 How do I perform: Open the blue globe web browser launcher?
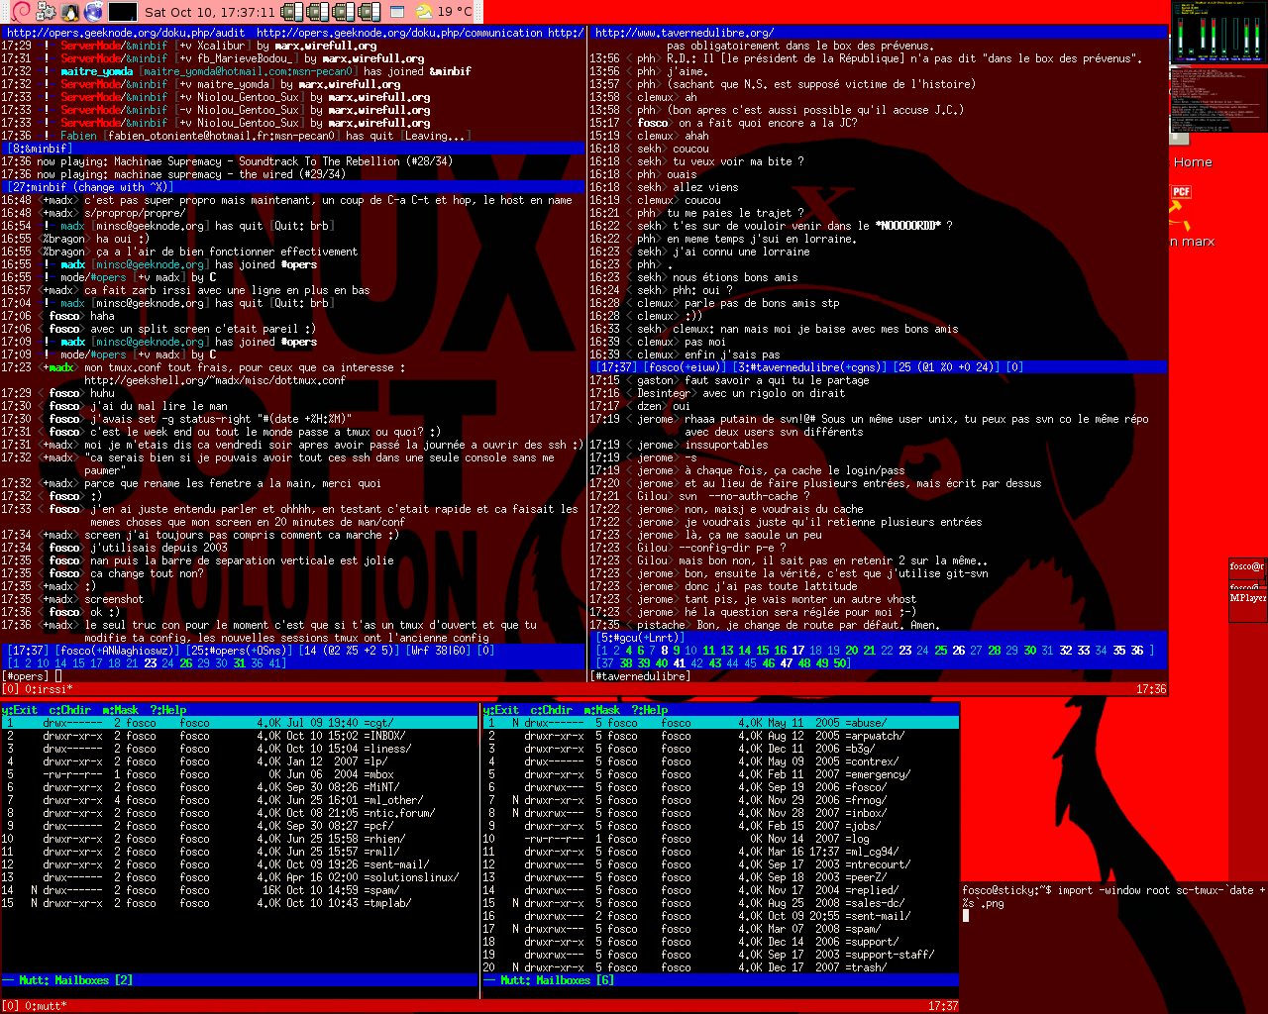(94, 12)
